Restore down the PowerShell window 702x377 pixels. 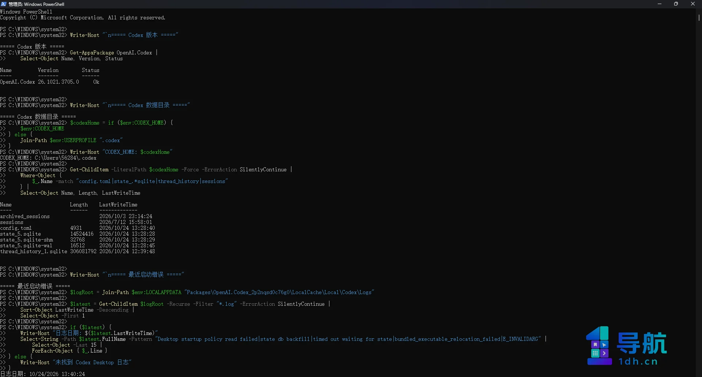coord(676,4)
